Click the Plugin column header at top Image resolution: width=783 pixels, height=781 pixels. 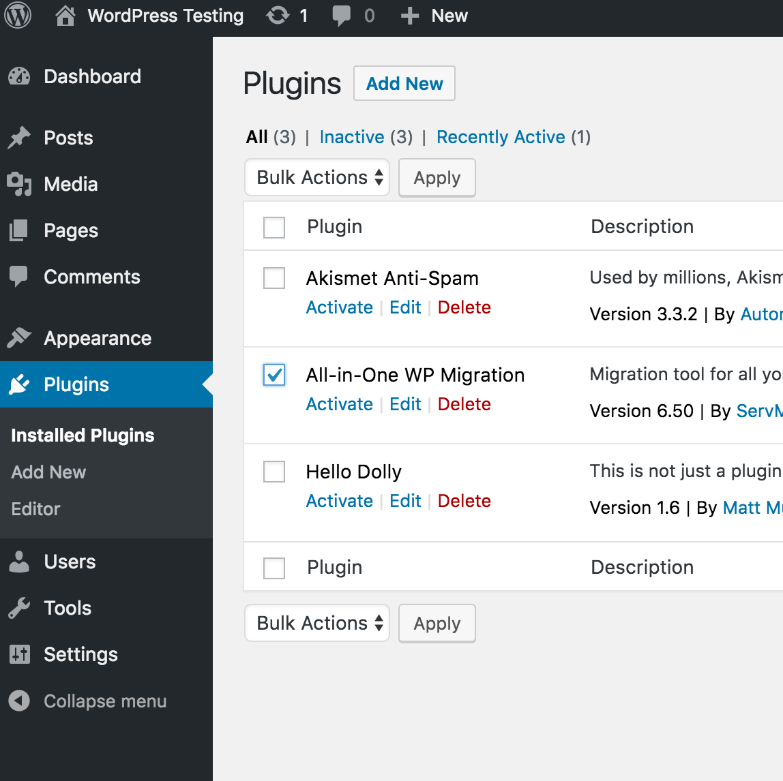click(335, 227)
